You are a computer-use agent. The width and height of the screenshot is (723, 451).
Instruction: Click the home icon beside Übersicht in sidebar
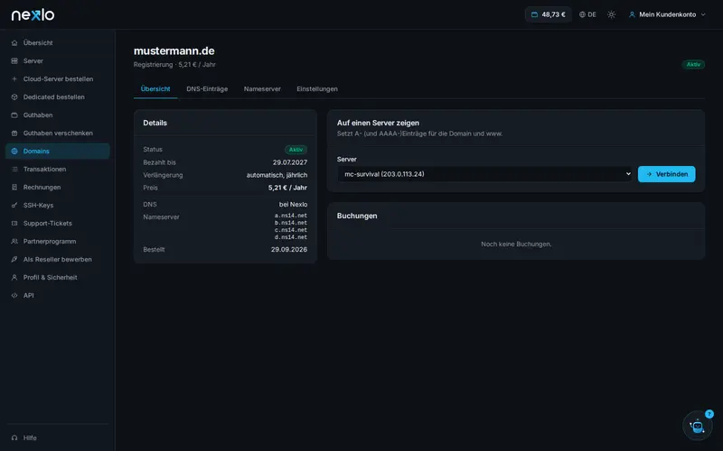(x=14, y=42)
